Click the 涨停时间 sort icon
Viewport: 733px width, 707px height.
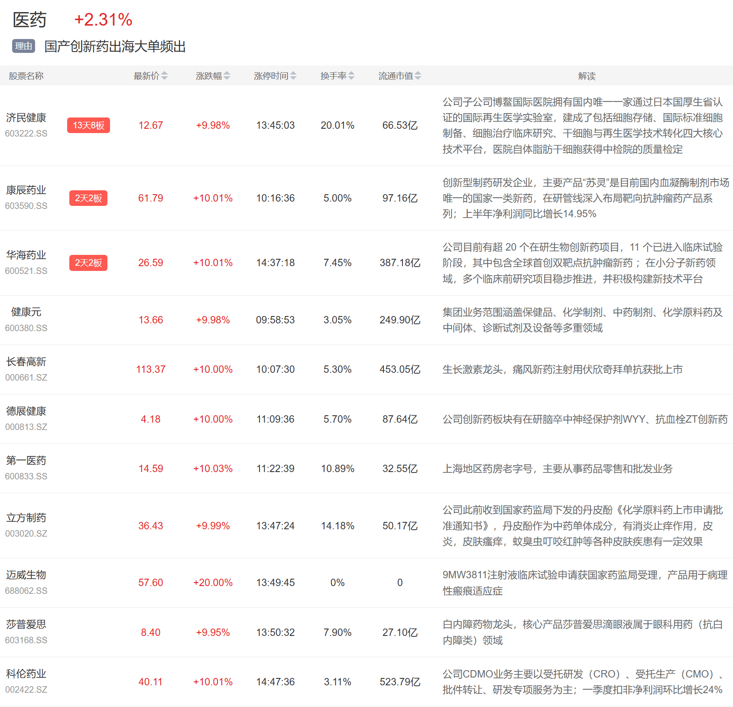tap(294, 75)
